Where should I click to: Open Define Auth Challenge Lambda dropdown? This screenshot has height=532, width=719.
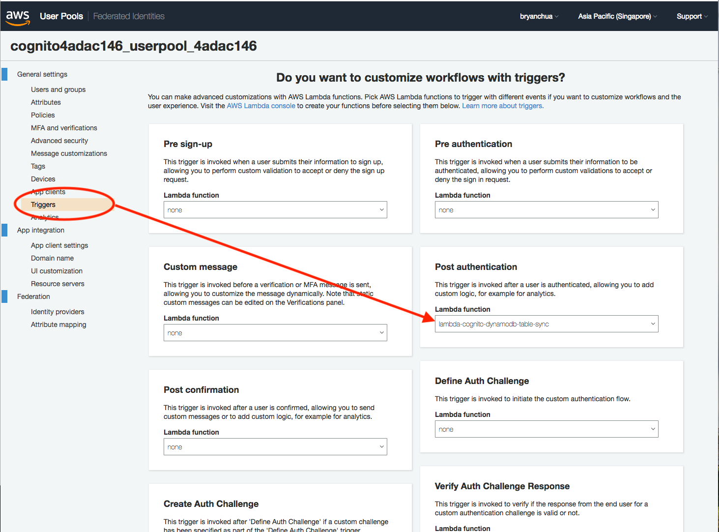pos(546,429)
